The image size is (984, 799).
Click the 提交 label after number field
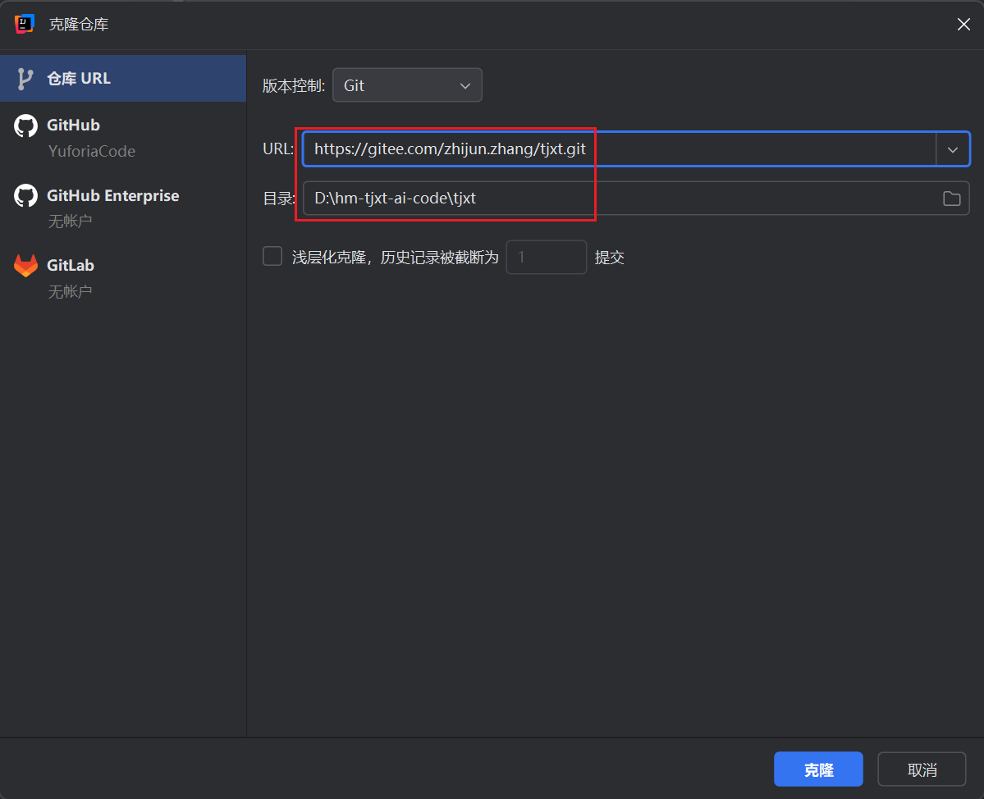[x=609, y=257]
